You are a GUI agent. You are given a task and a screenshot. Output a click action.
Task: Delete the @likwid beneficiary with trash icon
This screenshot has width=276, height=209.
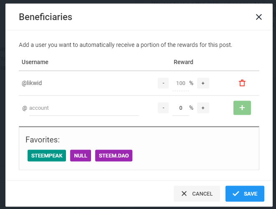pyautogui.click(x=242, y=83)
